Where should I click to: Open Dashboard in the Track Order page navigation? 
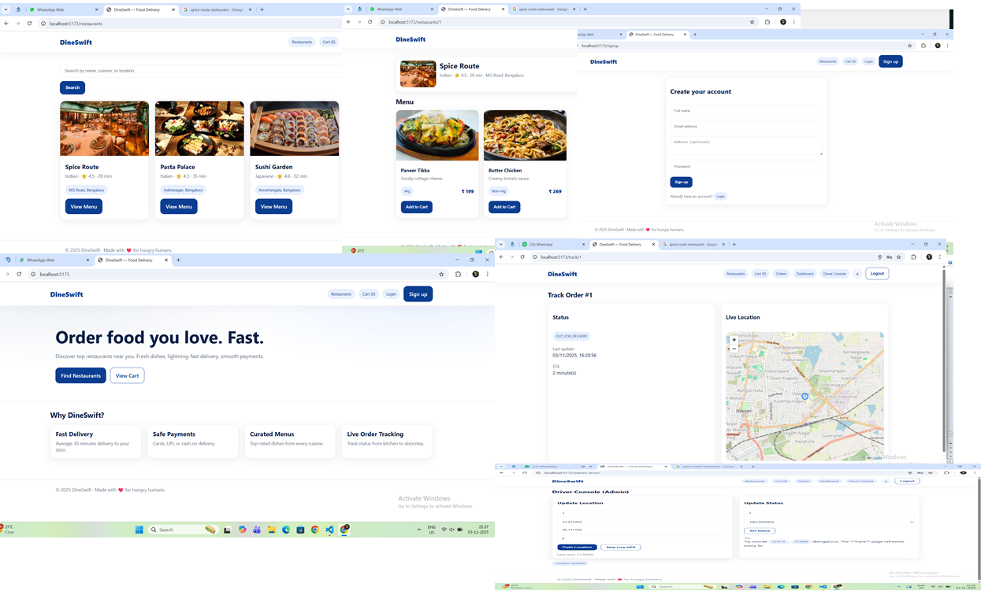(x=804, y=274)
